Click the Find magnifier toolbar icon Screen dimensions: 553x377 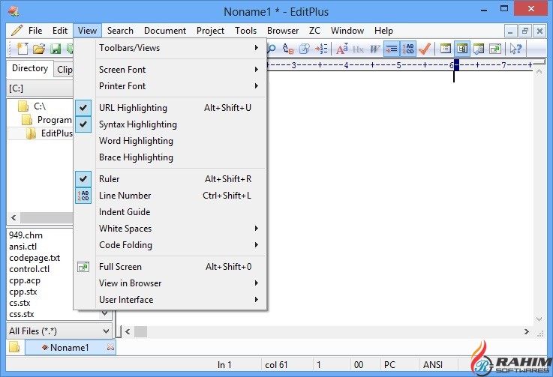[271, 49]
